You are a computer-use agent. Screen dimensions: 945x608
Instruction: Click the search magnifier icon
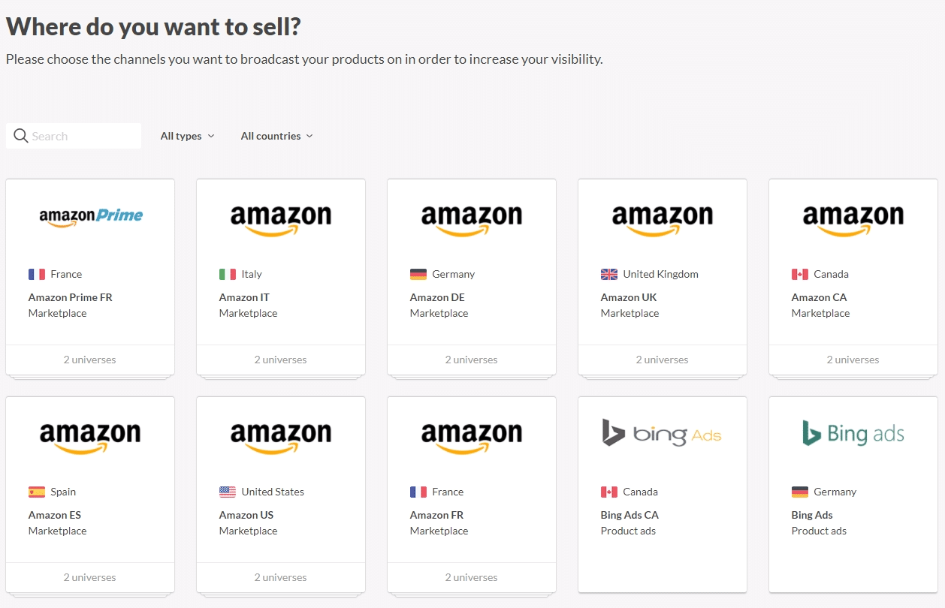21,136
